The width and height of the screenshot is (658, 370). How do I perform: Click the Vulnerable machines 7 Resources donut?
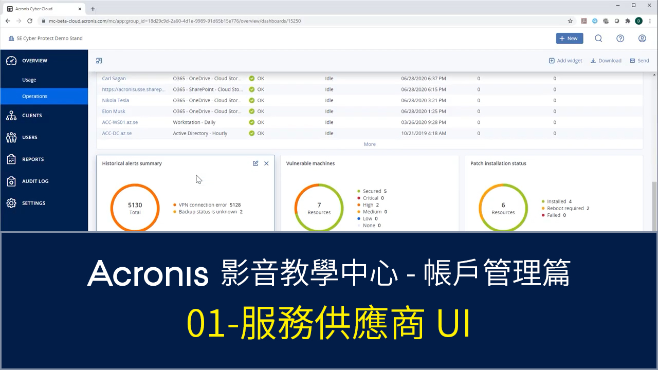(319, 208)
